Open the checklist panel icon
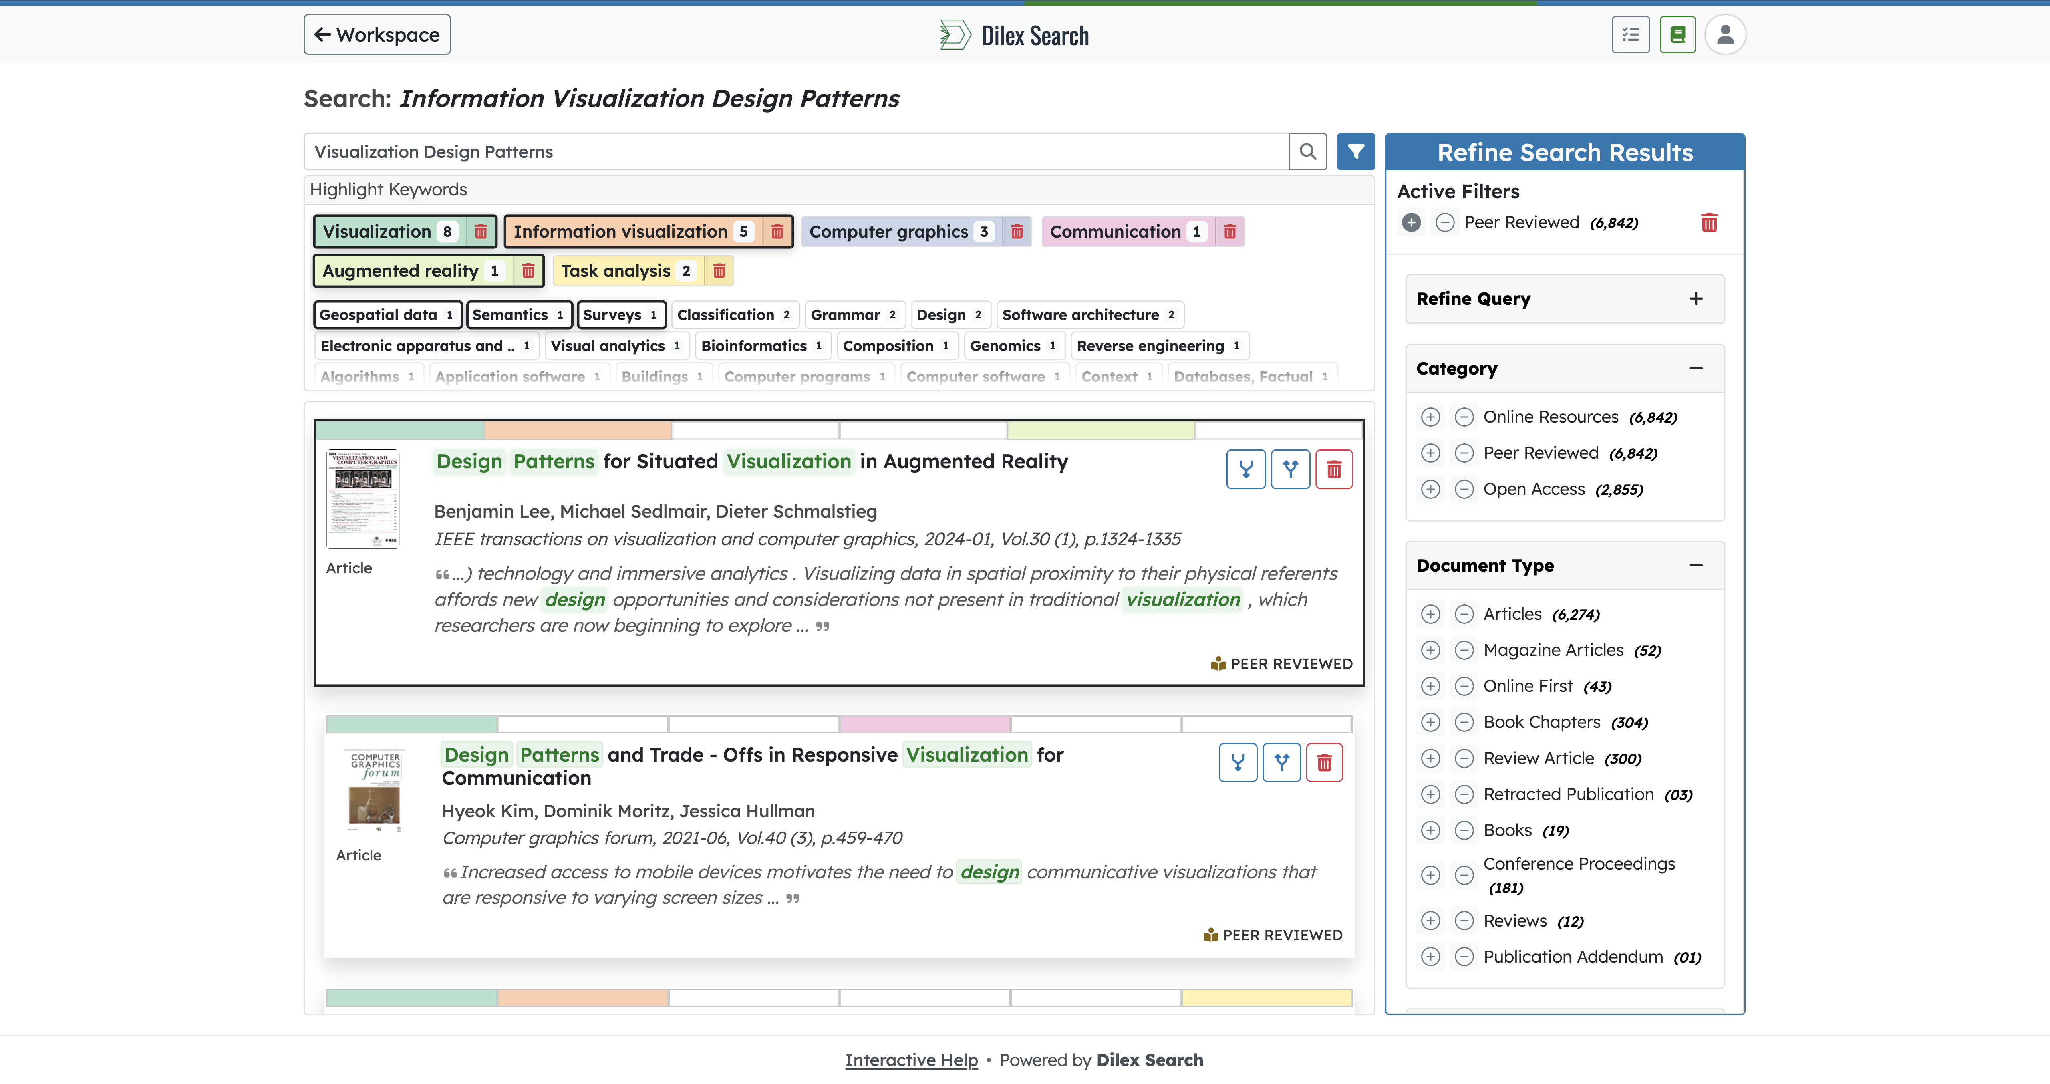This screenshot has width=2050, height=1084. [x=1631, y=34]
